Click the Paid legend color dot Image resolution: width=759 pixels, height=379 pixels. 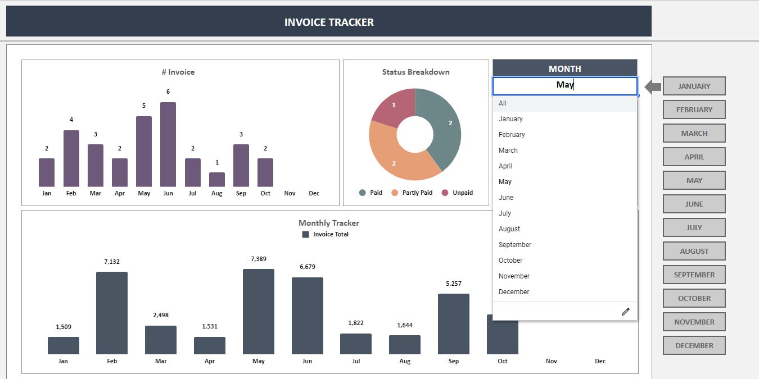point(363,193)
